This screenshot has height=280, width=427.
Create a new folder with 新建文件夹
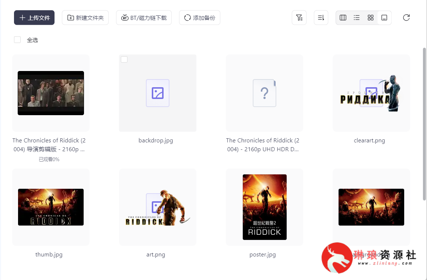coord(85,18)
